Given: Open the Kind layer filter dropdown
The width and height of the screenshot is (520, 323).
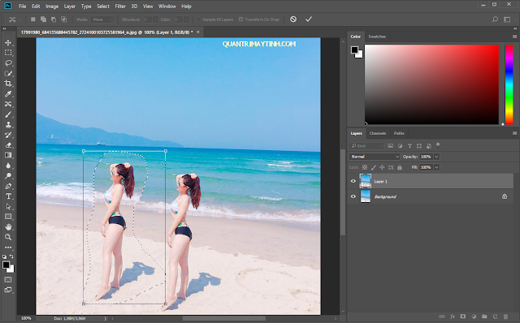Looking at the screenshot, I should pos(366,146).
